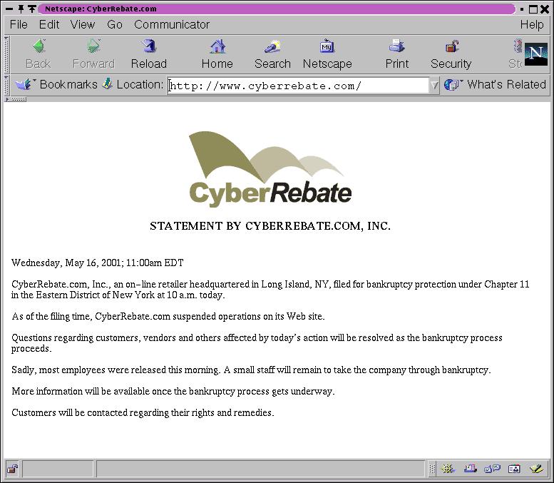Click the title bar stay-on-top arrow icon
The height and width of the screenshot is (483, 554).
click(x=32, y=9)
